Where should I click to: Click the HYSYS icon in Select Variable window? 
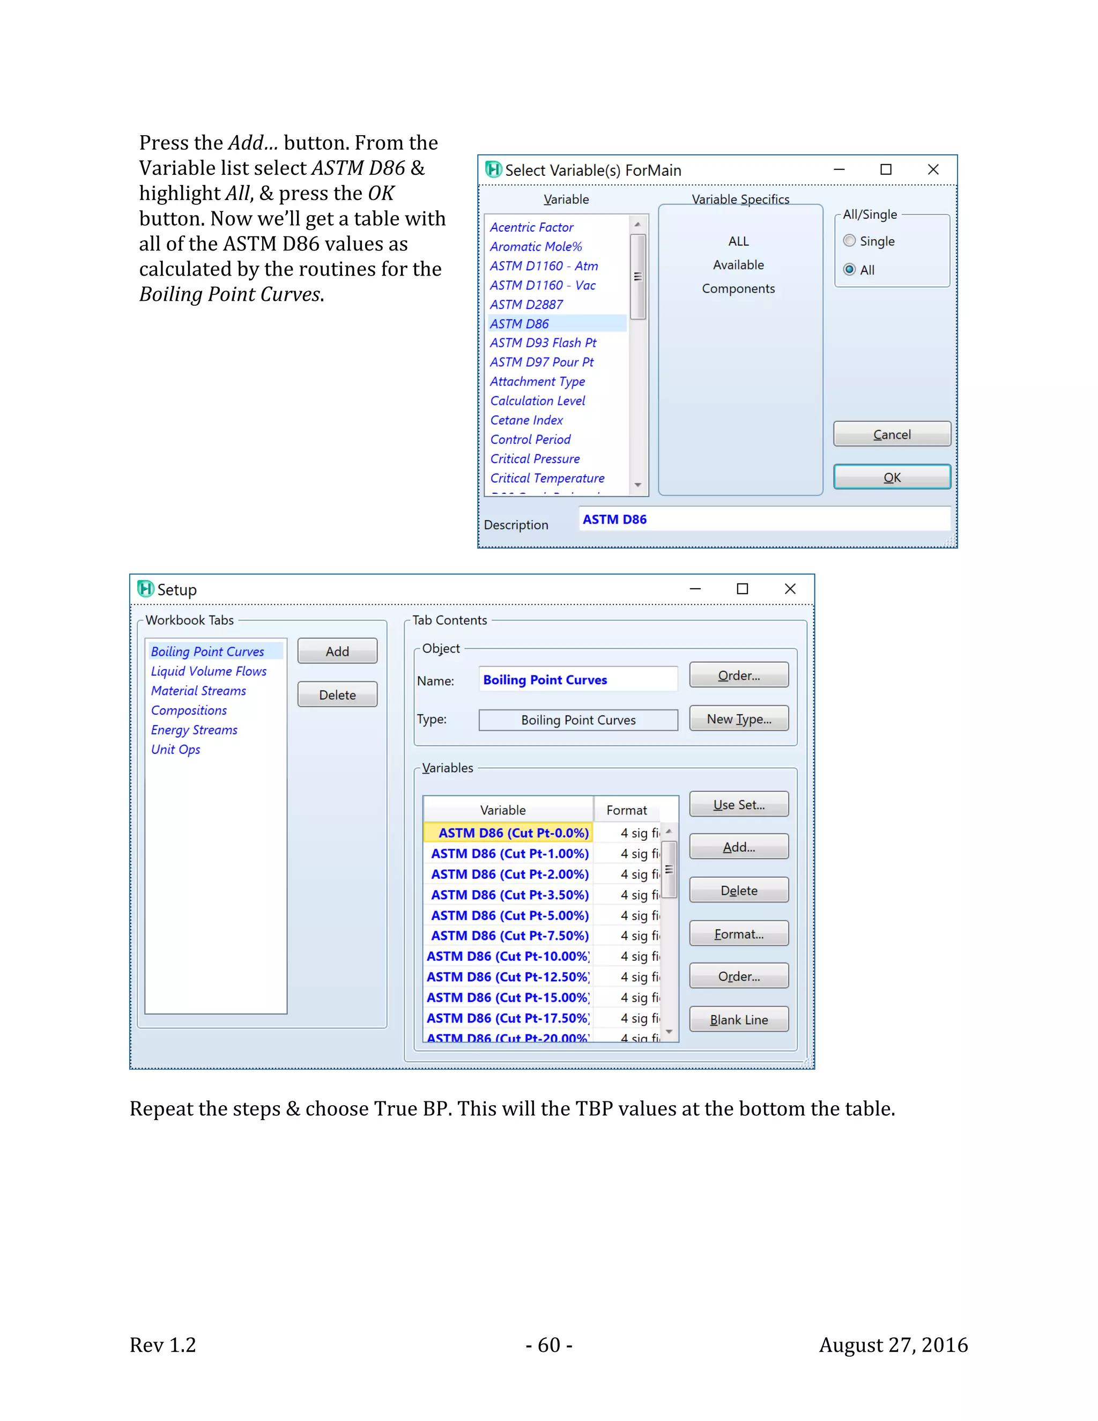point(494,170)
